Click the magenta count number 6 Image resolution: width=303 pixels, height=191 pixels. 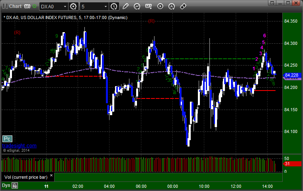[264, 36]
